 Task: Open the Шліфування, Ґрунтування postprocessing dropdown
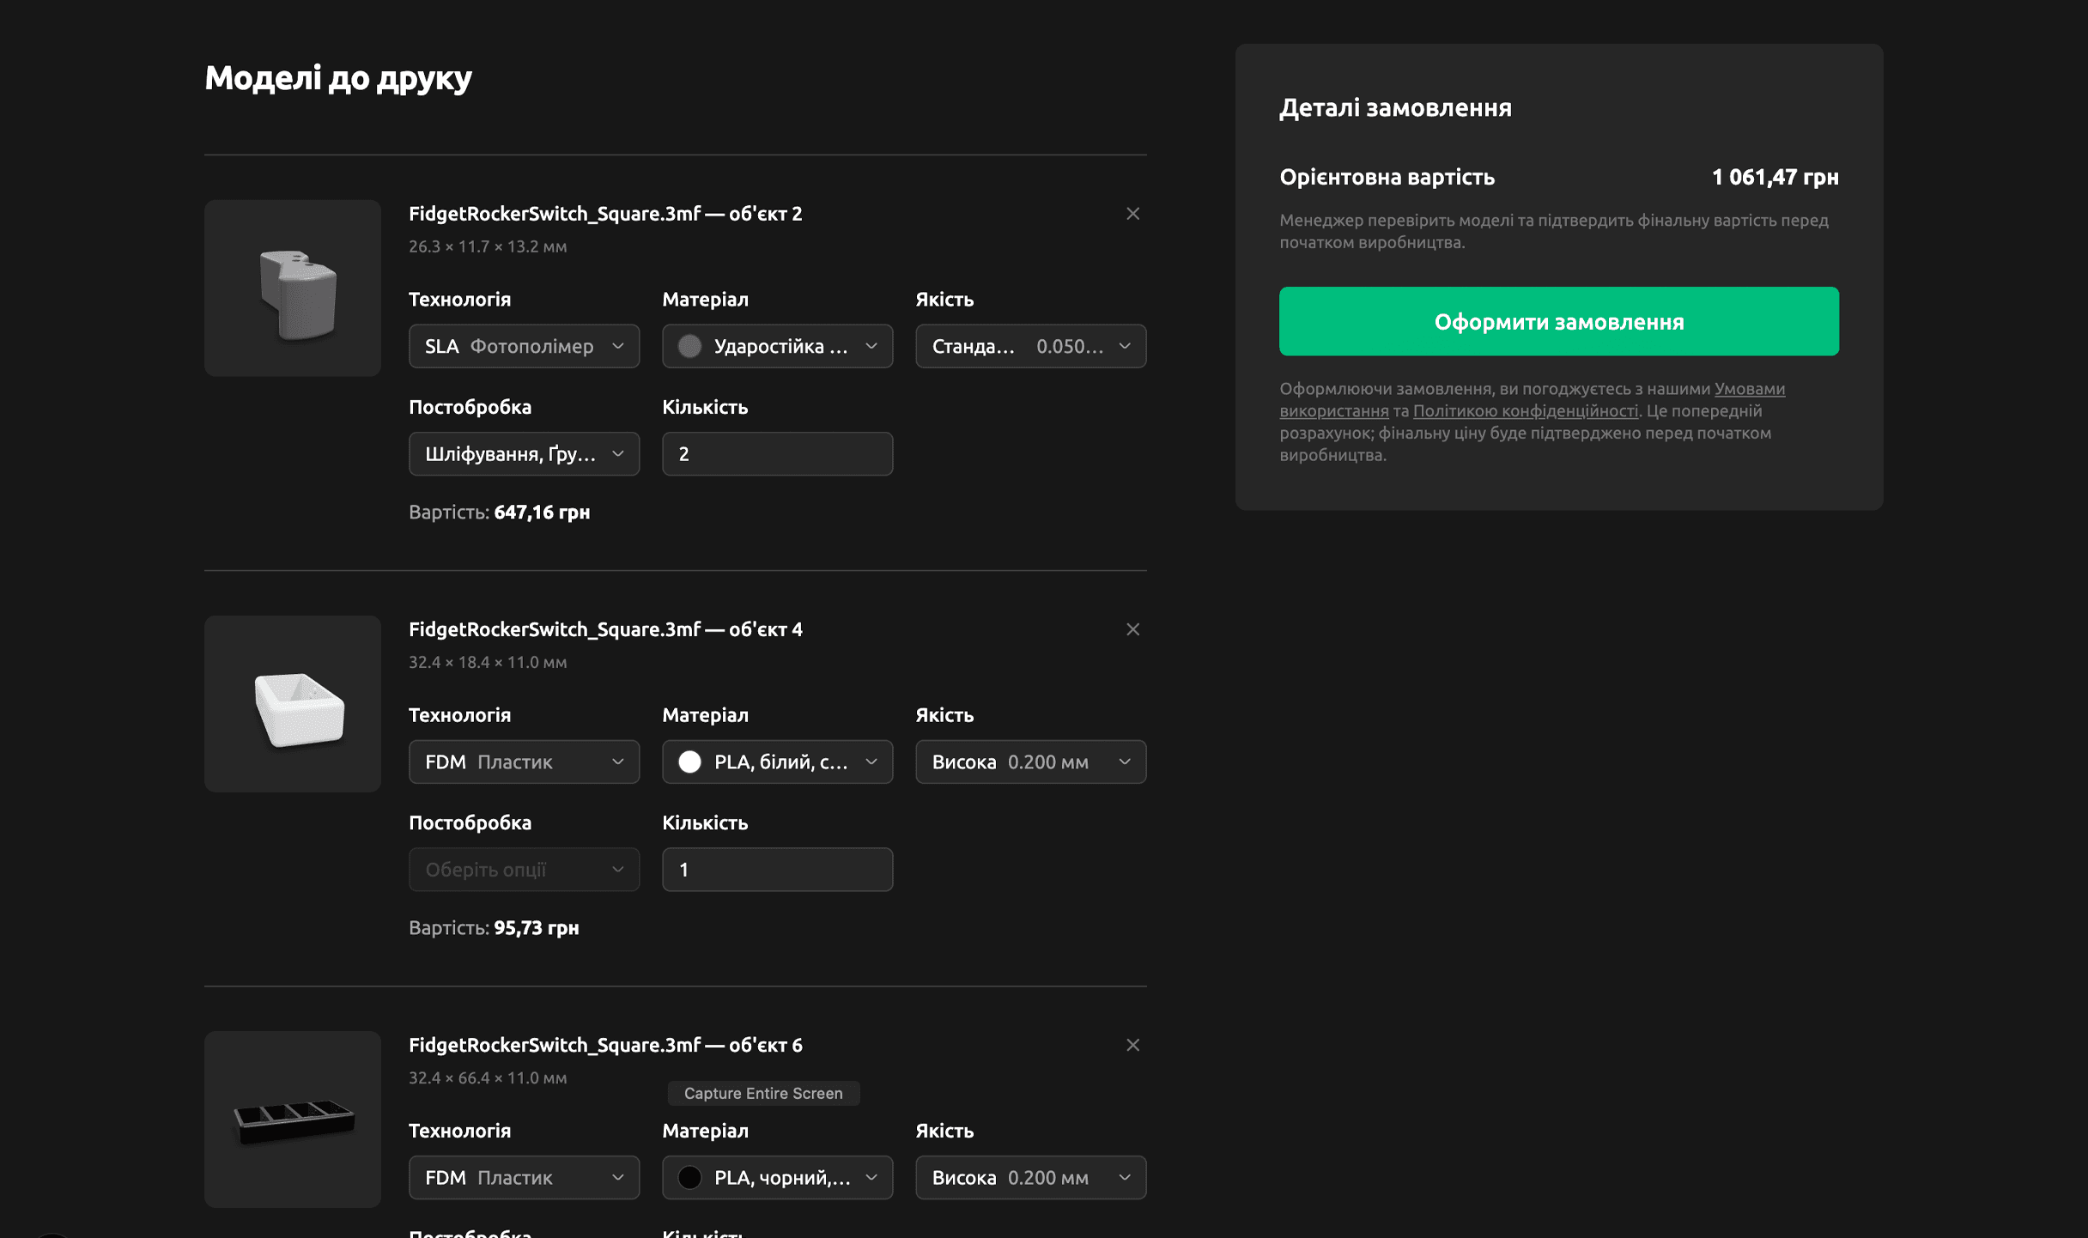(524, 453)
